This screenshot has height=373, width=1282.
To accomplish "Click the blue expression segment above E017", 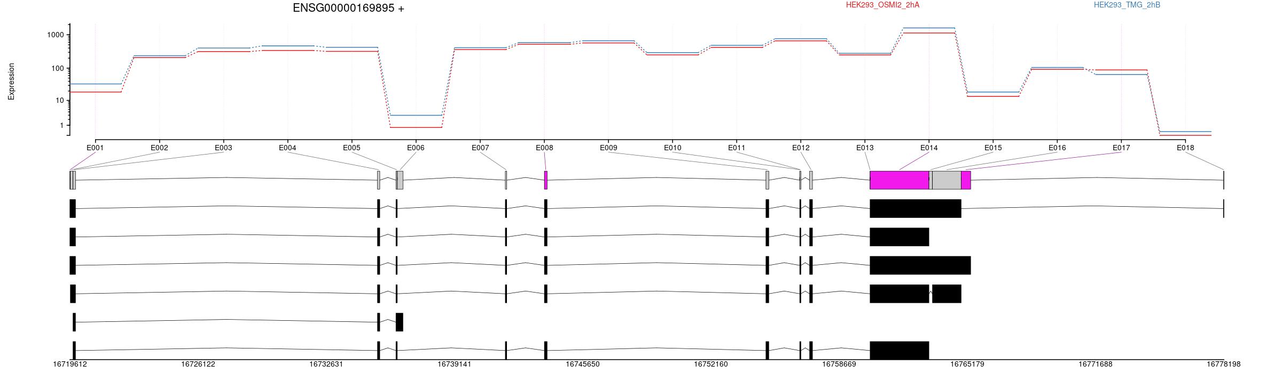I will point(1121,75).
